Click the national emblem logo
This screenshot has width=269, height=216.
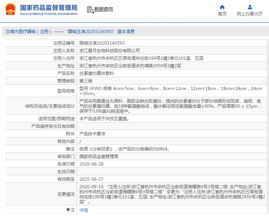[10, 9]
